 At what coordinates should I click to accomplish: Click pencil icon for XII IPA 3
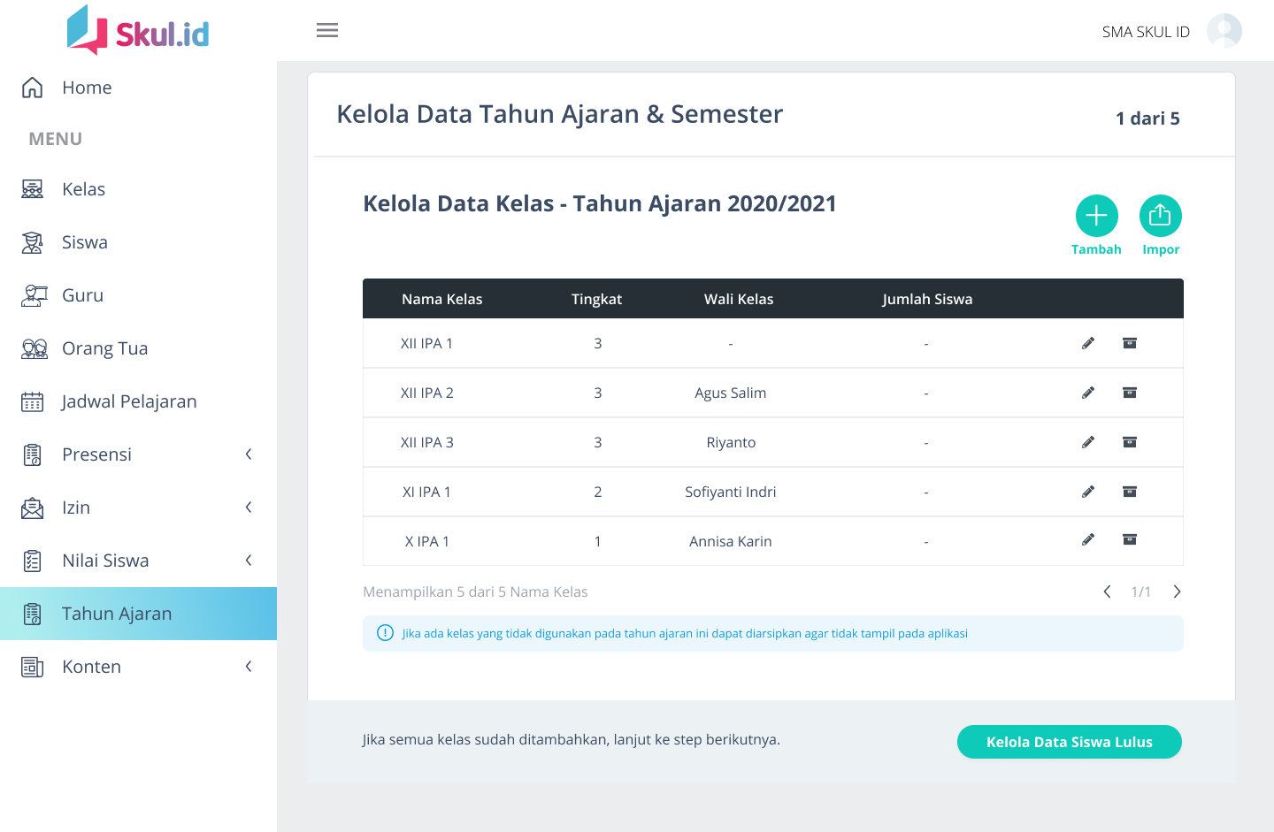(1088, 442)
